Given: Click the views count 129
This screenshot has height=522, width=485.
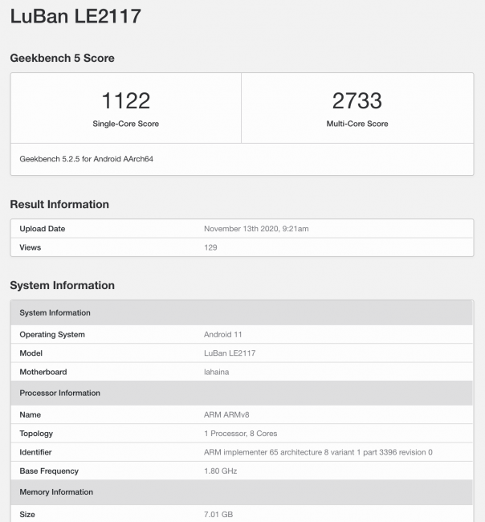Looking at the screenshot, I should pos(210,247).
